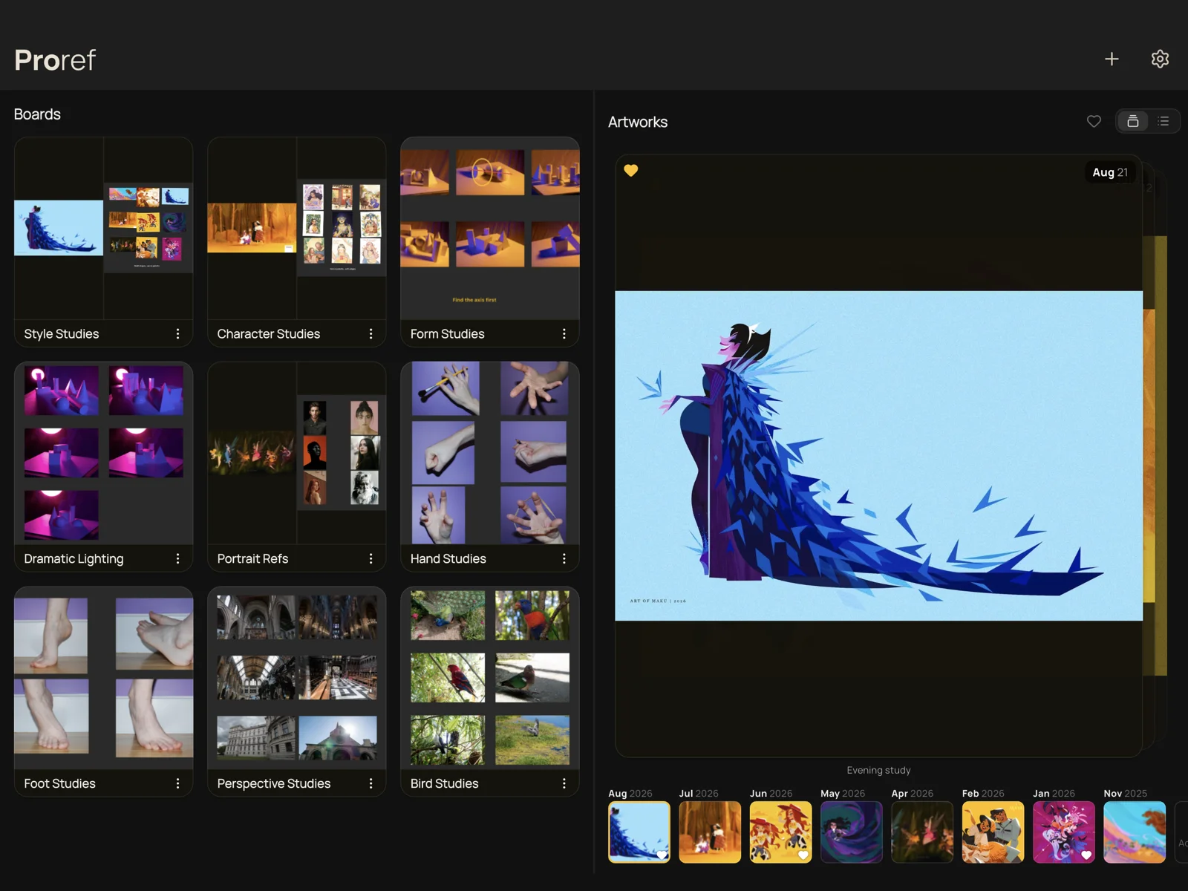1188x891 pixels.
Task: Open Style Studies board options menu
Action: click(x=177, y=334)
